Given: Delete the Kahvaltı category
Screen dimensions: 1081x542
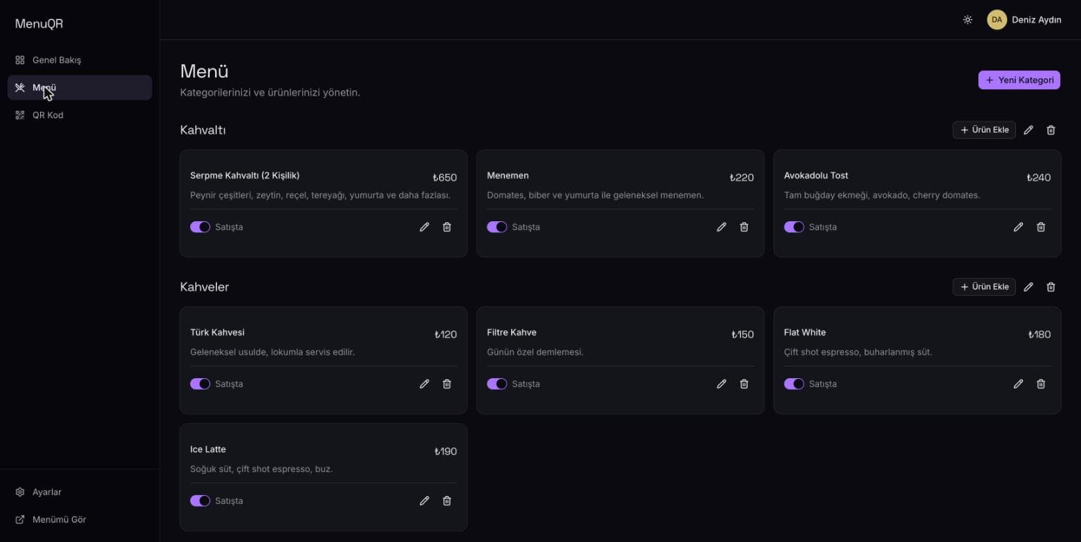Looking at the screenshot, I should [1051, 130].
